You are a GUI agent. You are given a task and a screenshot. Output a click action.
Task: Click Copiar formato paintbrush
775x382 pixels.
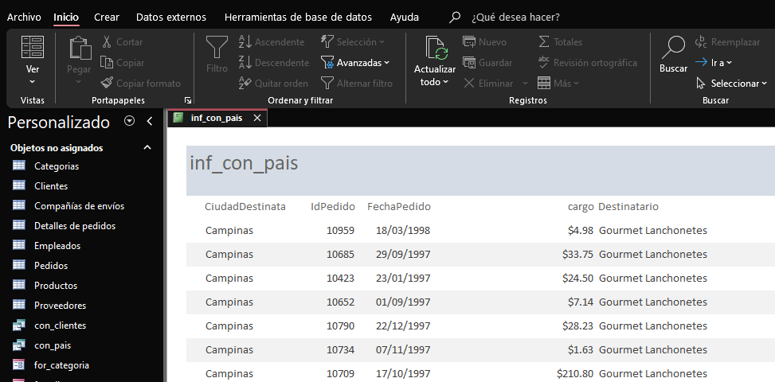(107, 83)
